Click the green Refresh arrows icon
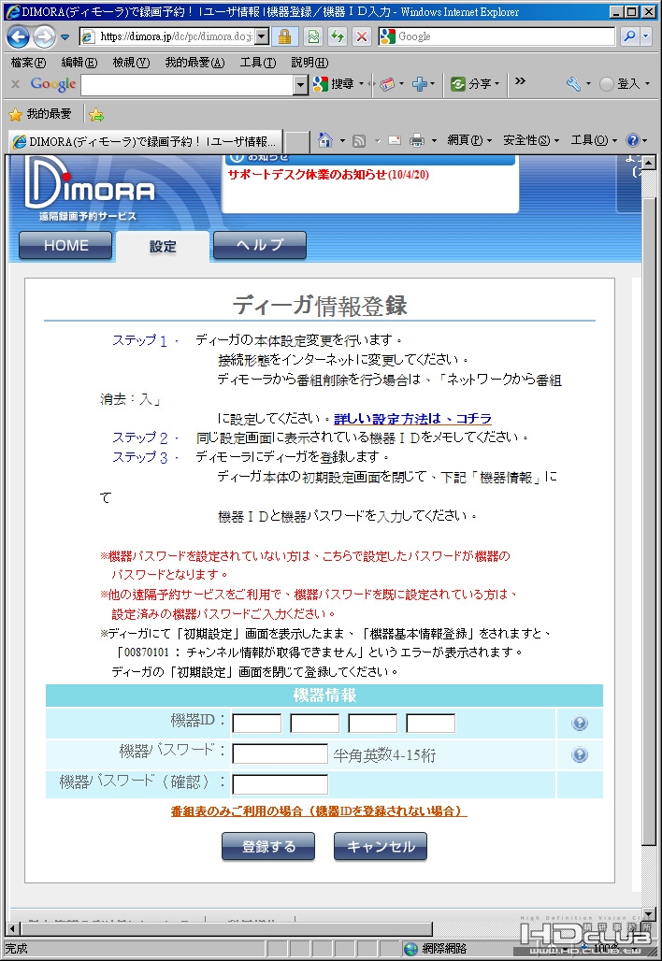The image size is (662, 961). pyautogui.click(x=338, y=36)
